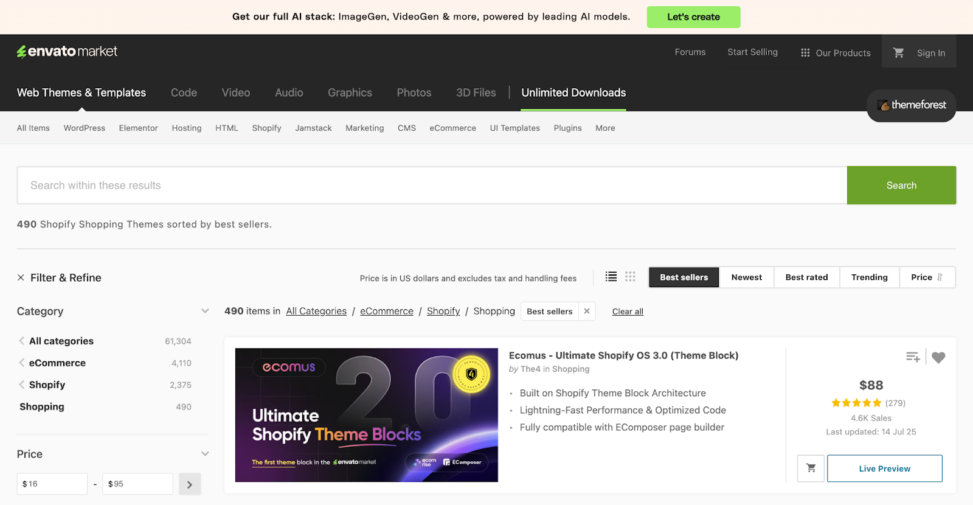The height and width of the screenshot is (505, 973).
Task: Switch to grid view layout
Action: tap(630, 277)
